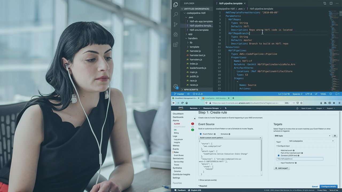Click the Add target button
The image size is (342, 192).
click(x=282, y=168)
